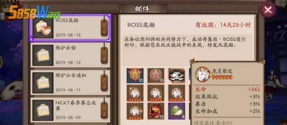The image size is (287, 125).
Task: Open the 维护补偿 mail dated 2019-06-12
Action: point(70,55)
